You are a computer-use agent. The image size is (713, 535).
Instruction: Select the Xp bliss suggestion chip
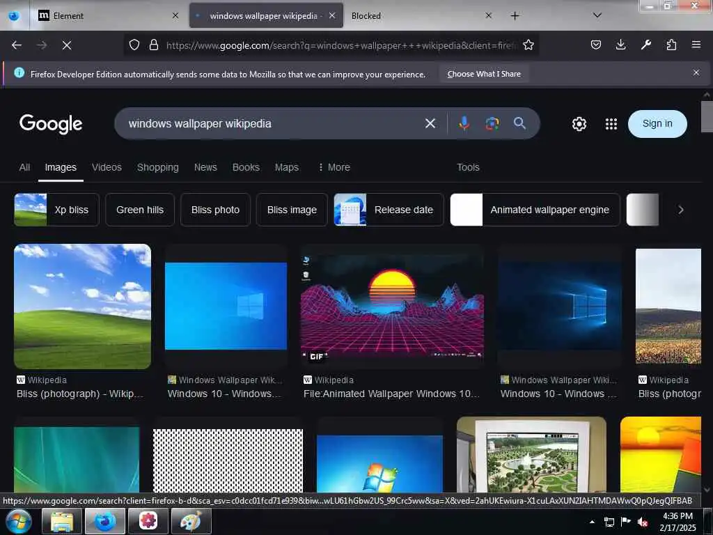56,210
